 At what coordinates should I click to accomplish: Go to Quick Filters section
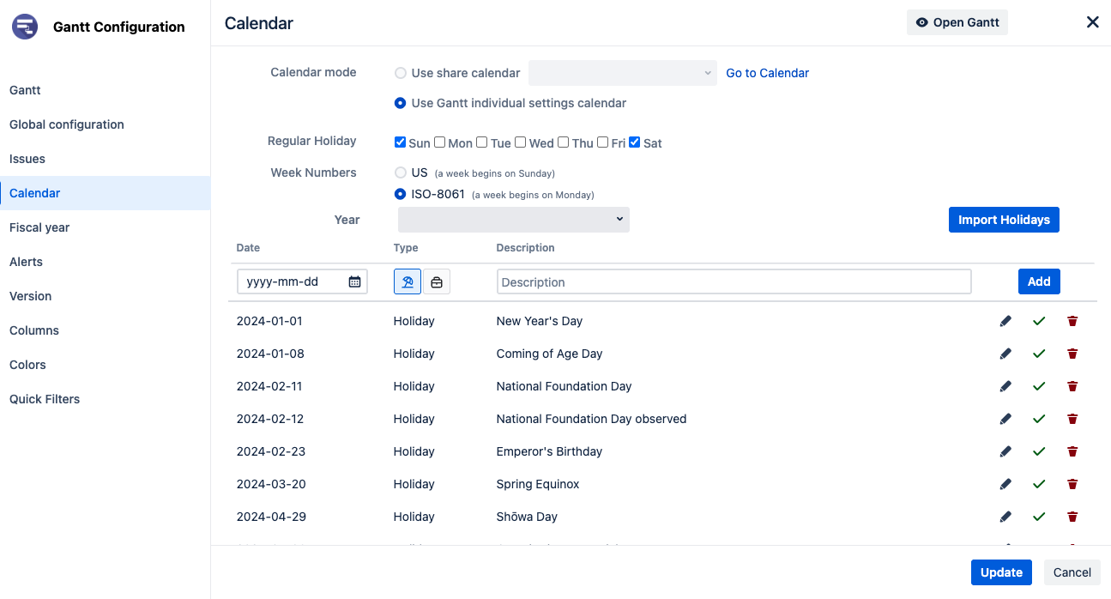point(45,399)
